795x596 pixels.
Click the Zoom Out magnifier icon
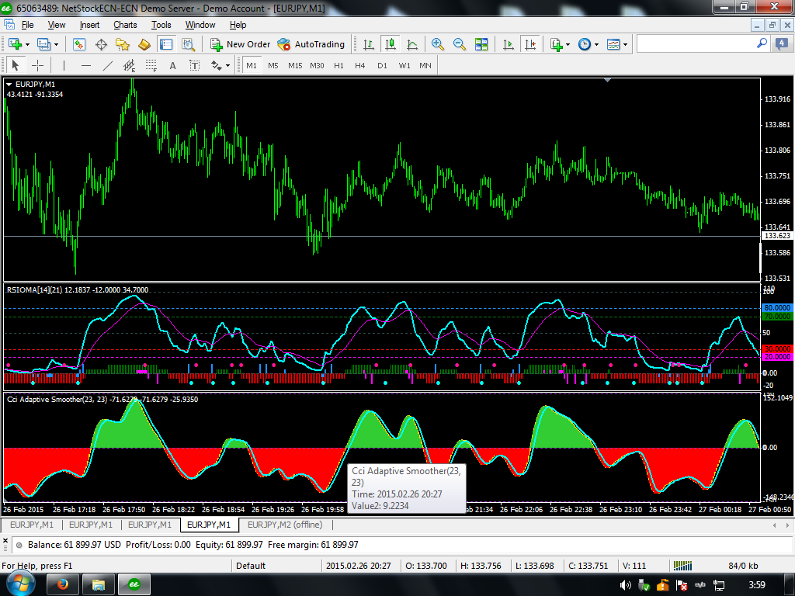460,44
